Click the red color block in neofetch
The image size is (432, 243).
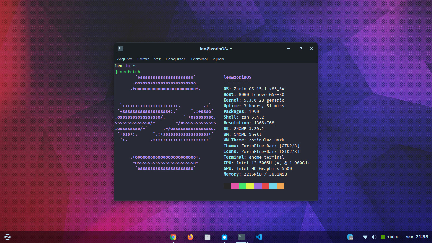(x=265, y=186)
